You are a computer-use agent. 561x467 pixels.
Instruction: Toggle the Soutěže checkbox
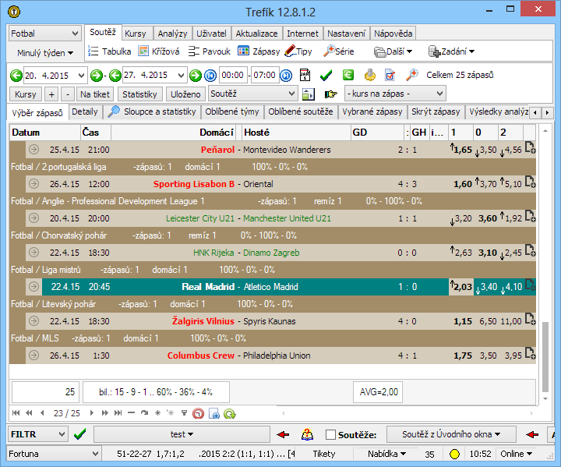(330, 435)
